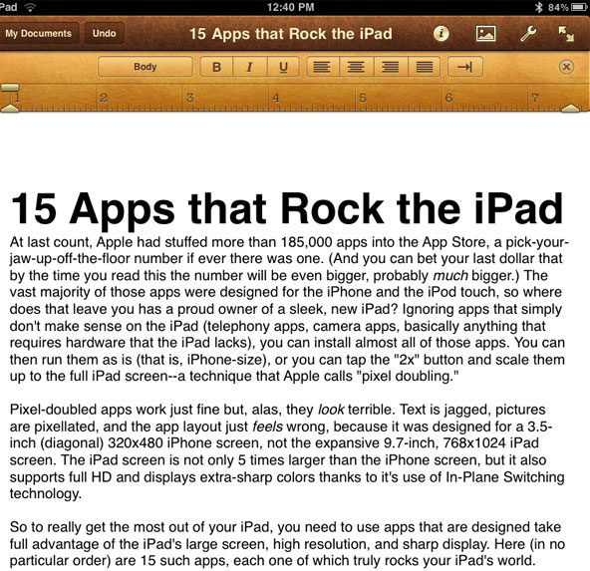Open the Info inspector icon
This screenshot has height=571, width=590.
(441, 34)
